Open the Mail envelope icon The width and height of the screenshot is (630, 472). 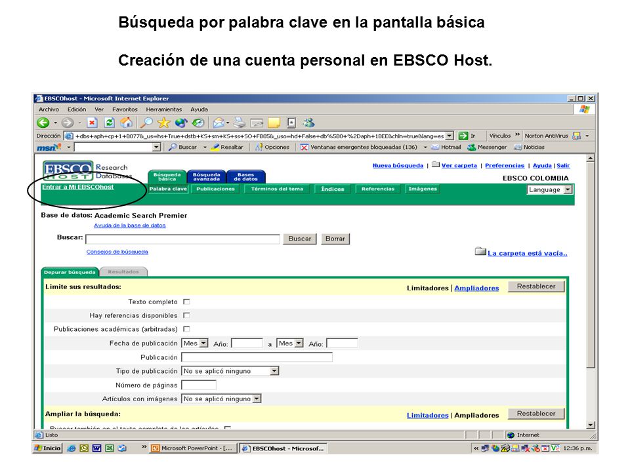pyautogui.click(x=219, y=123)
